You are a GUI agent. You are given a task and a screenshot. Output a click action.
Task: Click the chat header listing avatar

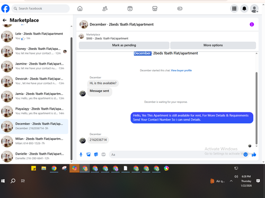[84, 24]
